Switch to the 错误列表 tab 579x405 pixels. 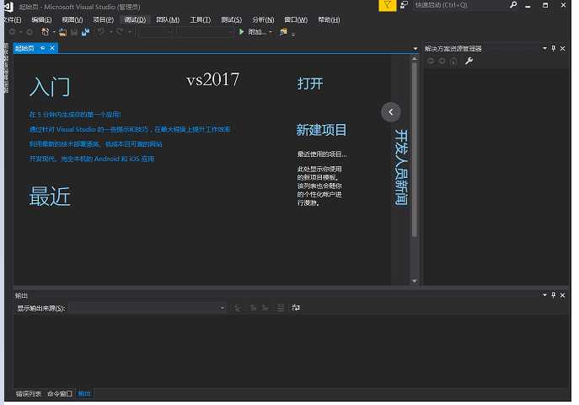[29, 394]
